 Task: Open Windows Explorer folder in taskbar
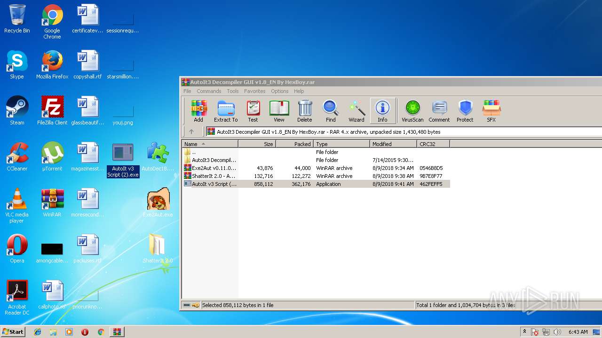point(53,332)
